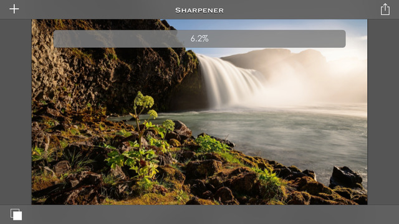399x224 pixels.
Task: Click the gray margin right of the photo
Action: coord(383,112)
